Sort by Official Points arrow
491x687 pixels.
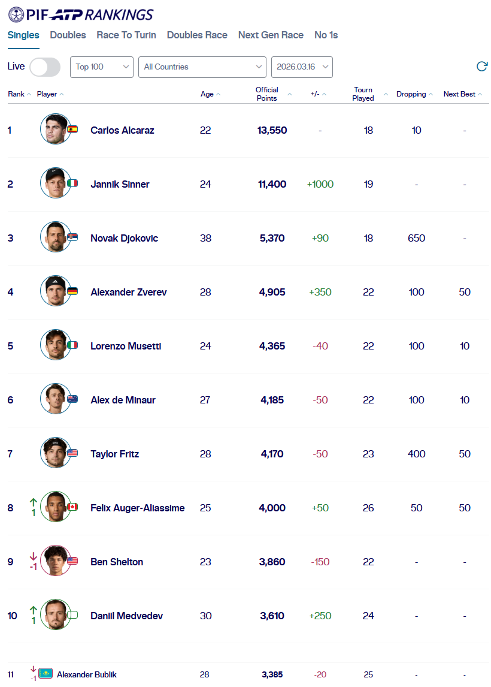pos(290,95)
